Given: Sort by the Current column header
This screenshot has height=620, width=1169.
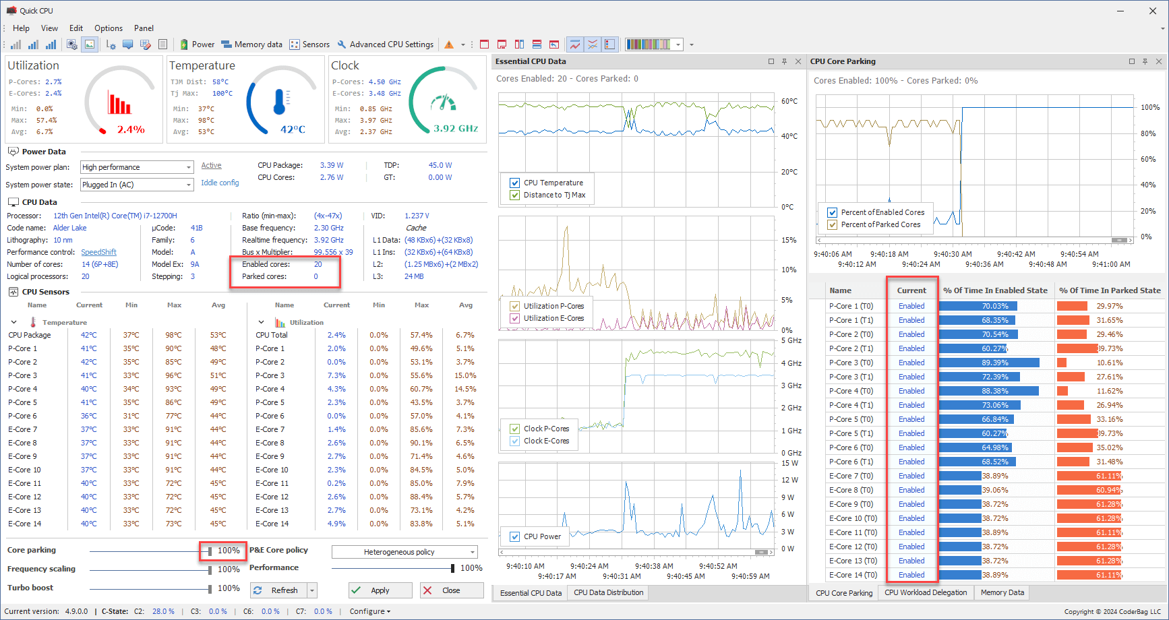Looking at the screenshot, I should [x=911, y=290].
